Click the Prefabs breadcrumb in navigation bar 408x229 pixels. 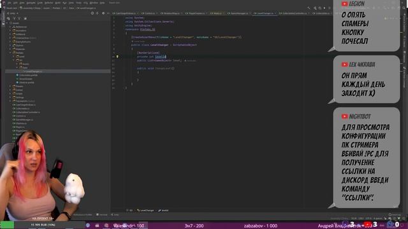coord(56,8)
